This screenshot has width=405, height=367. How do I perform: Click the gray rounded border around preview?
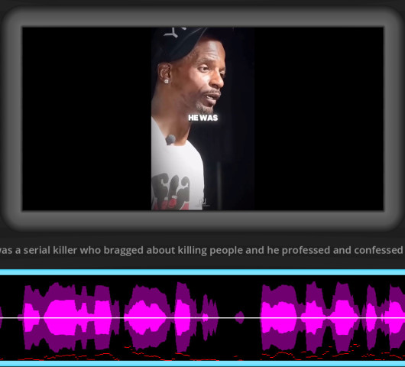(x=202, y=222)
